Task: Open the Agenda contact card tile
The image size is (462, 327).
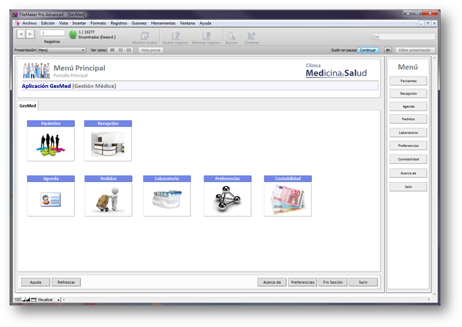Action: point(51,199)
